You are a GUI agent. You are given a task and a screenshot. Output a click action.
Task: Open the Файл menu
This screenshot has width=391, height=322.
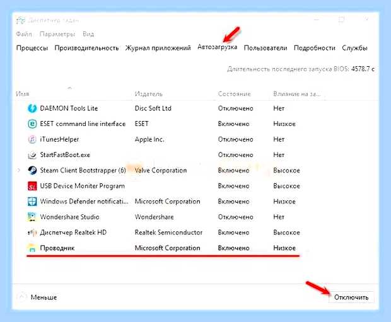tap(24, 34)
